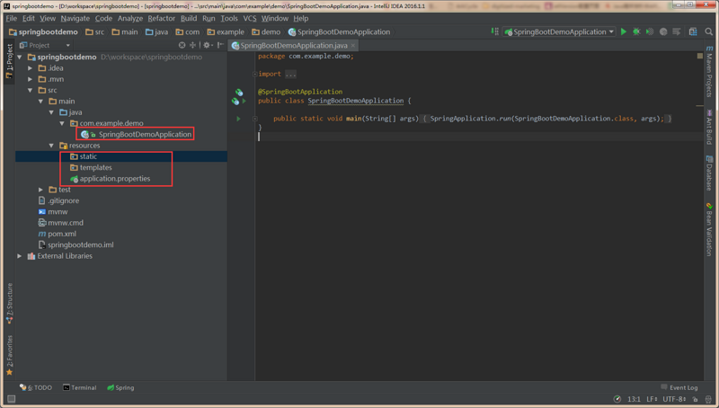
Task: Expand the test folder
Action: pos(40,190)
